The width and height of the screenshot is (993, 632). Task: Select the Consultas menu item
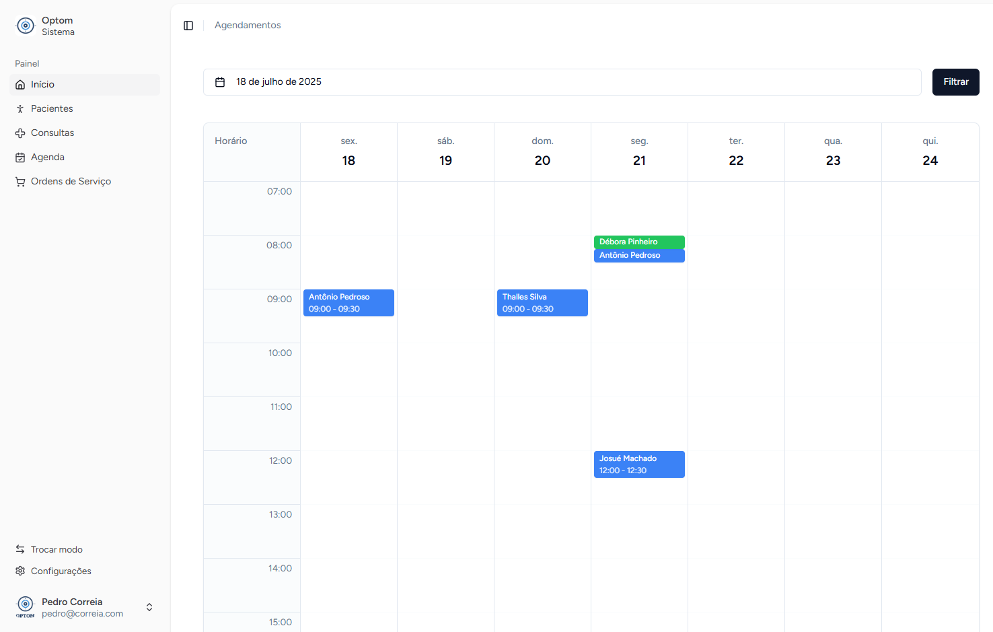(x=52, y=133)
